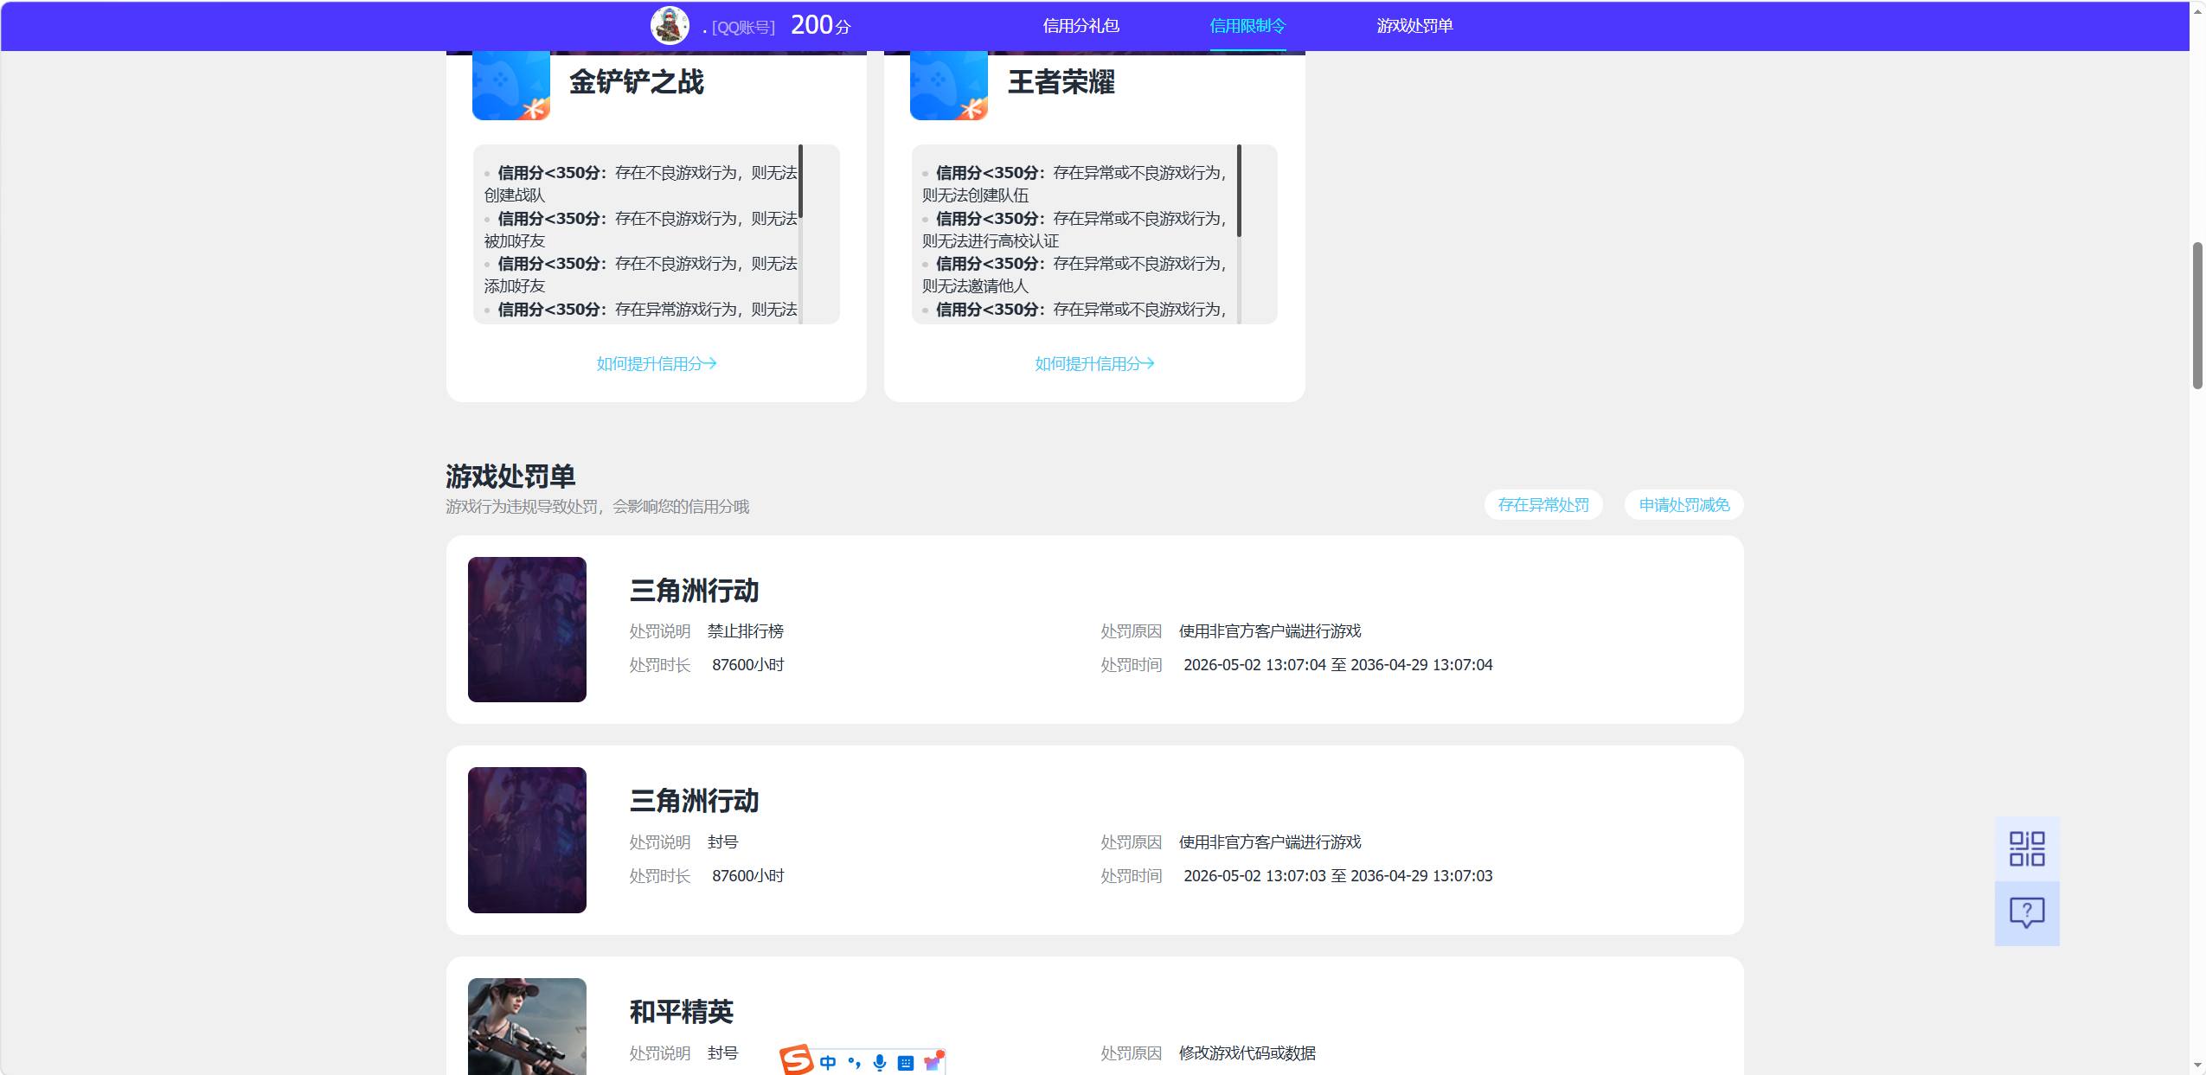Click 如何提升信用分 under 王者荣耀

pyautogui.click(x=1094, y=363)
